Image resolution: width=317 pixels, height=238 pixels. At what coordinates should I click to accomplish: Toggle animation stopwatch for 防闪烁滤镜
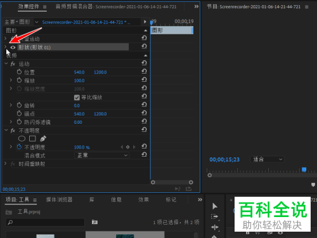(x=19, y=122)
